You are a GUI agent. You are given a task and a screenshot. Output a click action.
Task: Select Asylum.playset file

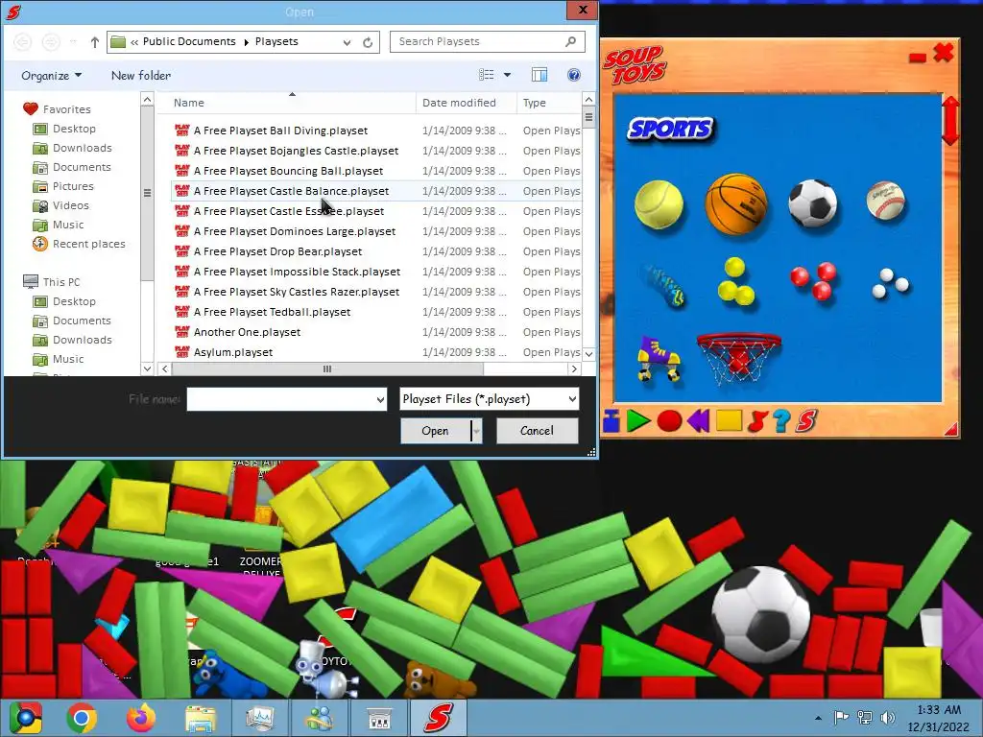point(233,352)
